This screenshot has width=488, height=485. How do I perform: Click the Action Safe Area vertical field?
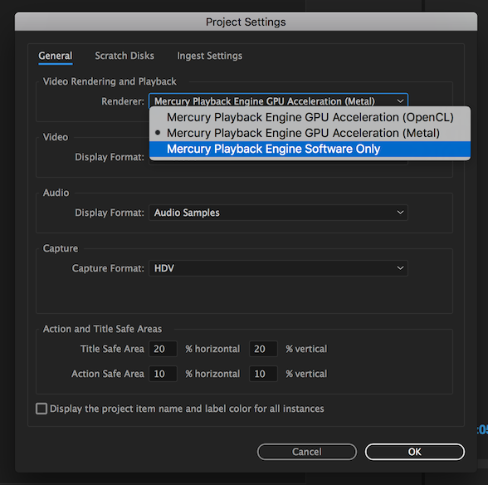click(x=263, y=374)
